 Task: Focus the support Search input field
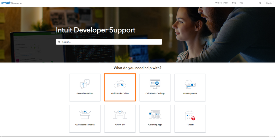click(x=109, y=42)
